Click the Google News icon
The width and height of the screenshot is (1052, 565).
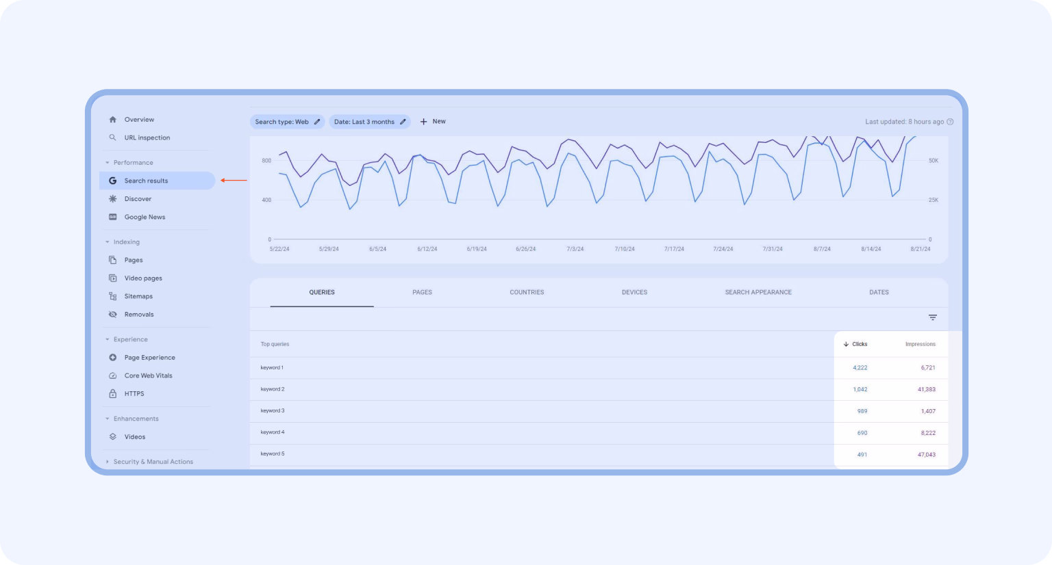click(113, 217)
